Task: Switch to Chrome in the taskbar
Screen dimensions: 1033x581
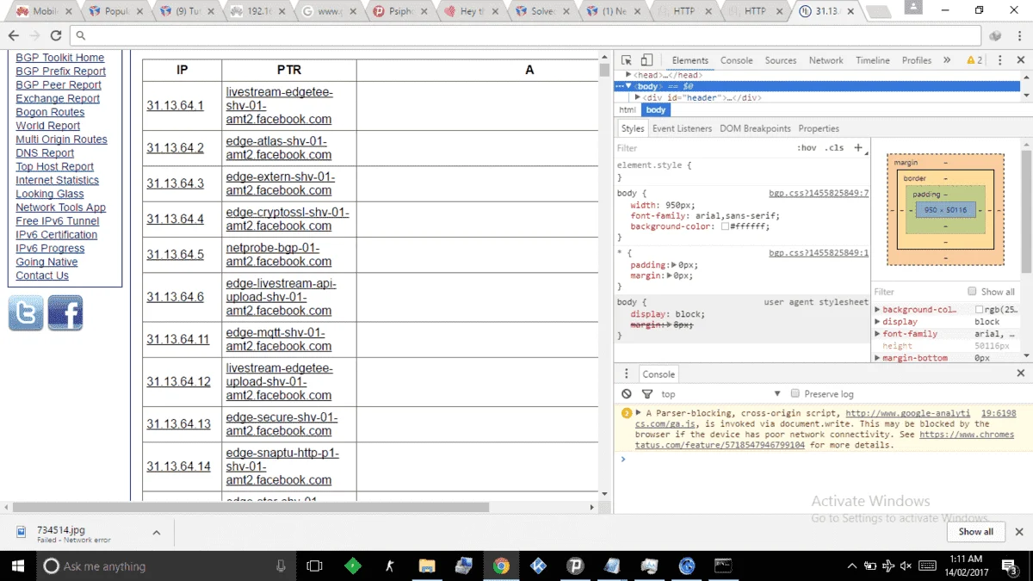Action: coord(501,566)
